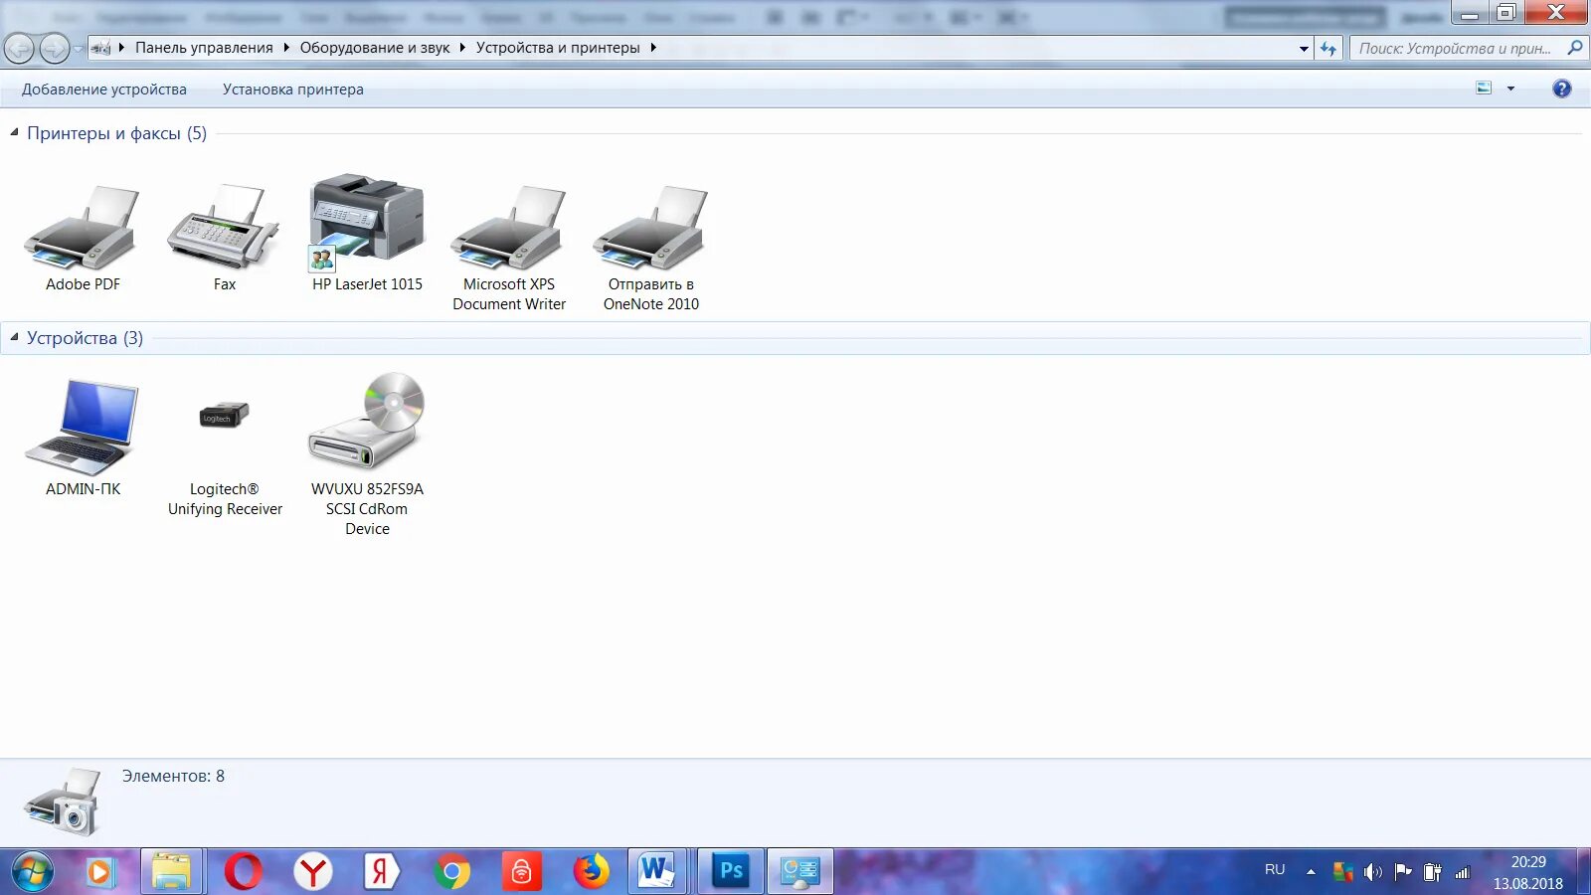1591x895 pixels.
Task: Open view options dropdown arrow
Action: pos(1510,89)
